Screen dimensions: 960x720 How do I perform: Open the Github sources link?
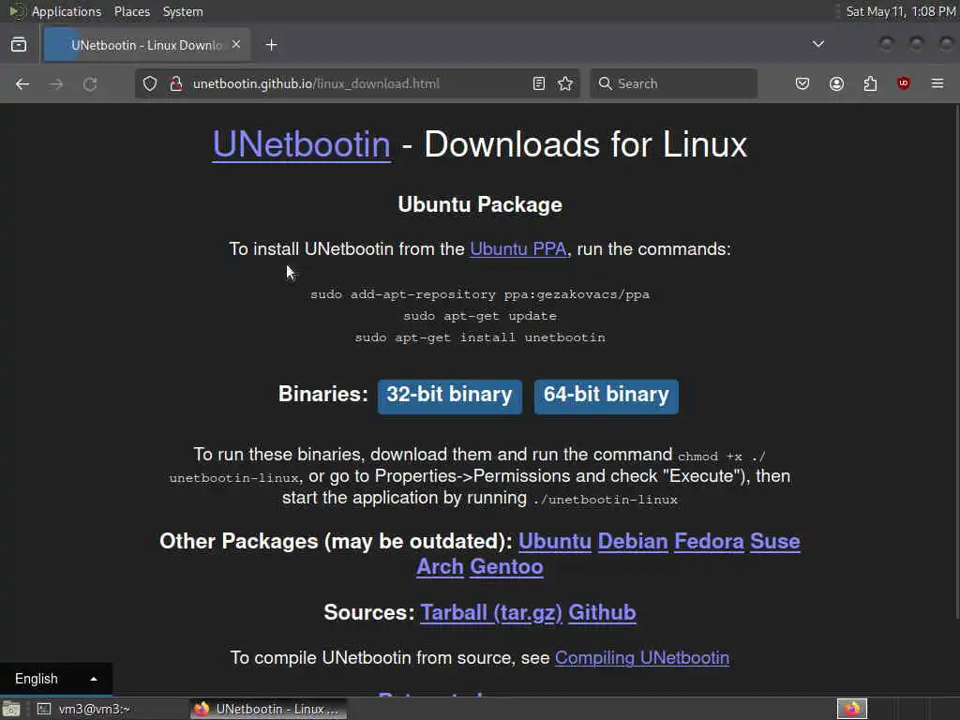[x=602, y=613]
